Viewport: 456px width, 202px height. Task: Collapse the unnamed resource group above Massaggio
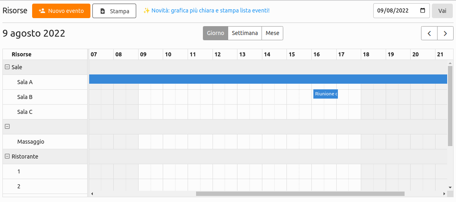click(7, 127)
